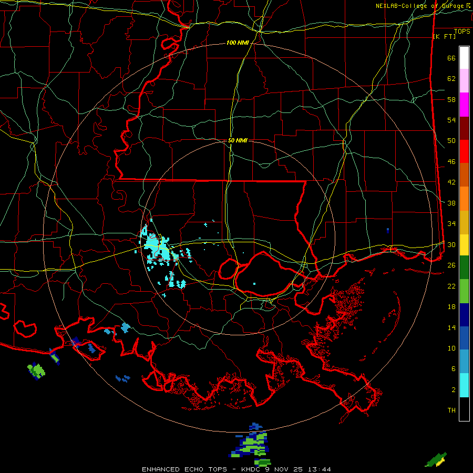Click the TH legend label
The width and height of the screenshot is (473, 473).
click(x=451, y=410)
